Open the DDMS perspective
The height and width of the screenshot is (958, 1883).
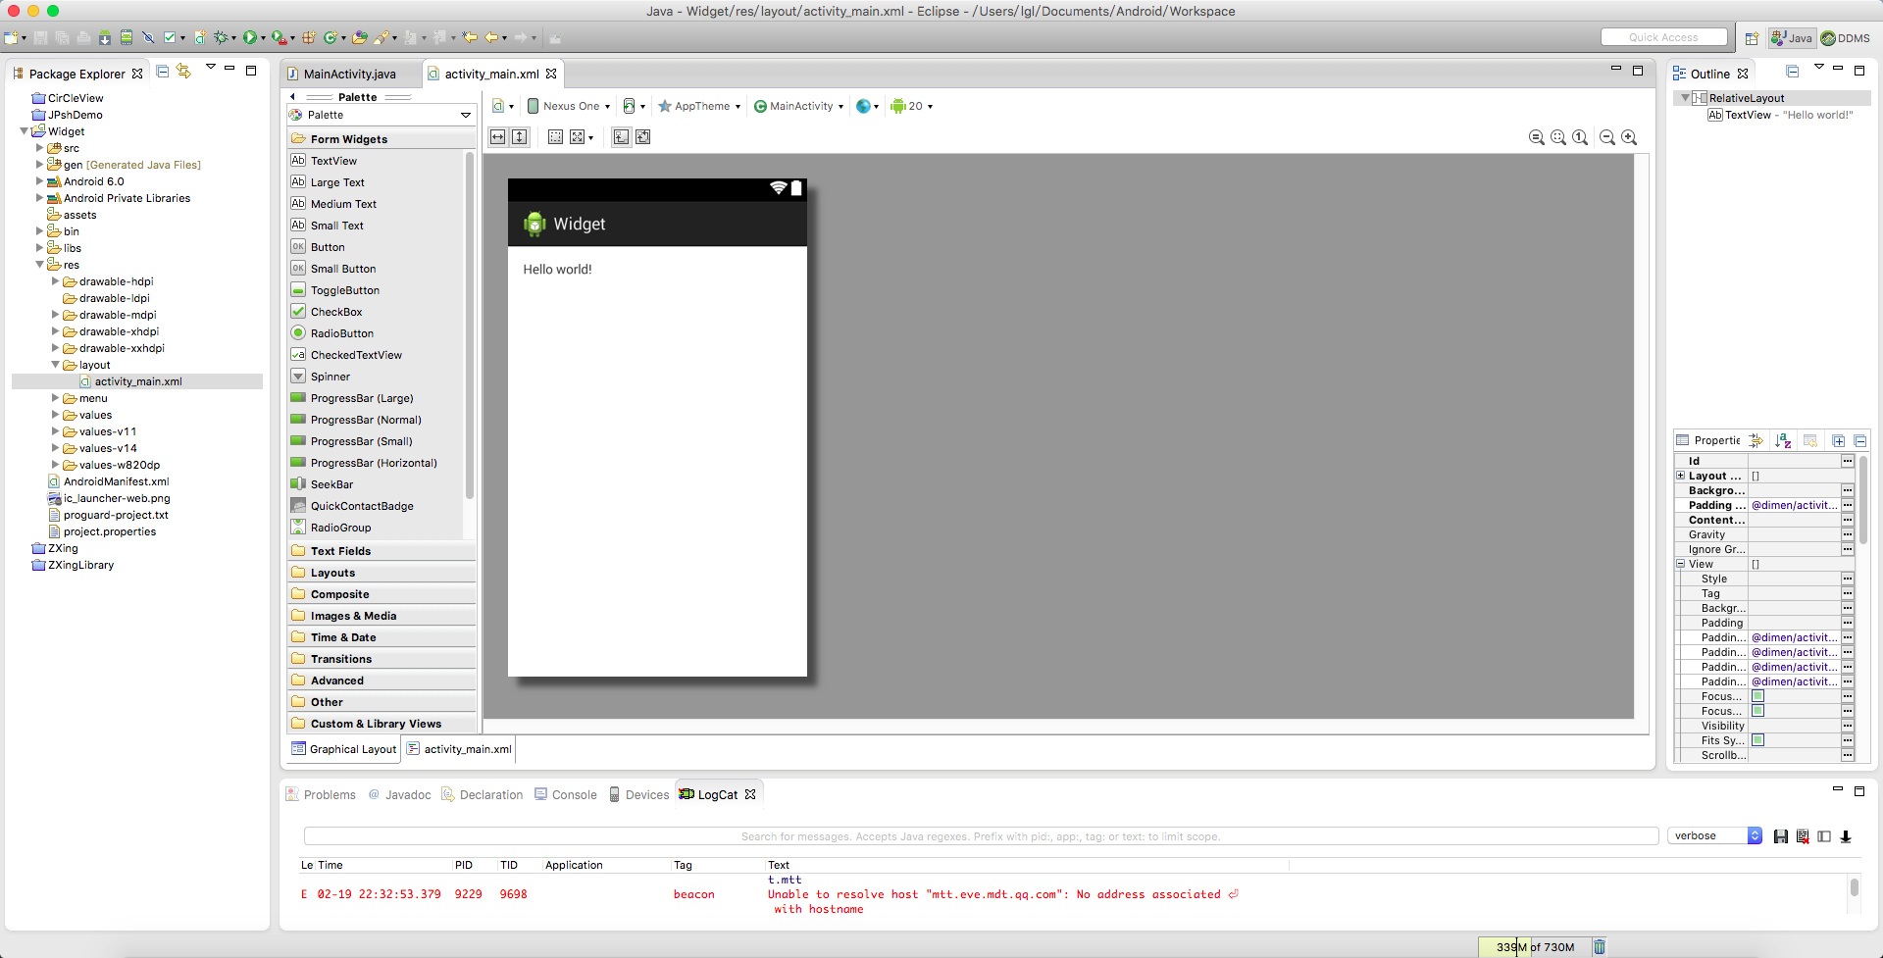tap(1845, 38)
